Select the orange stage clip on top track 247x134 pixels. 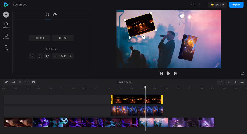[137, 99]
